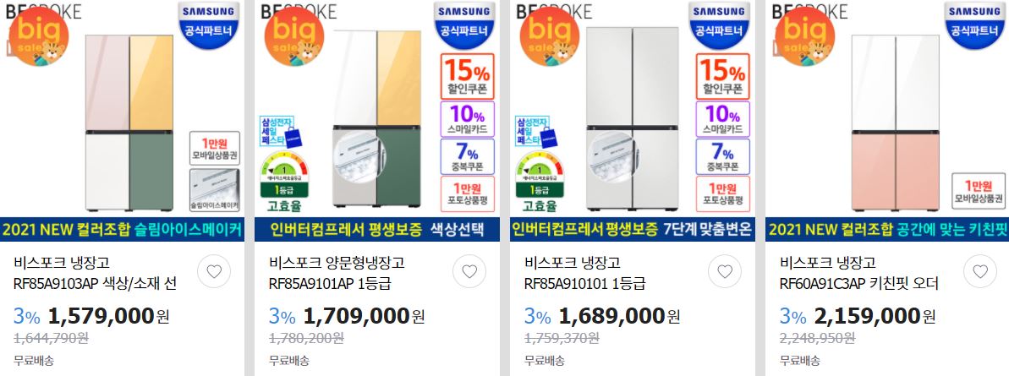The height and width of the screenshot is (376, 1009).
Task: Click 2021 NEW 컬러조합 슬림아이스메이커 banner
Action: coord(123,230)
